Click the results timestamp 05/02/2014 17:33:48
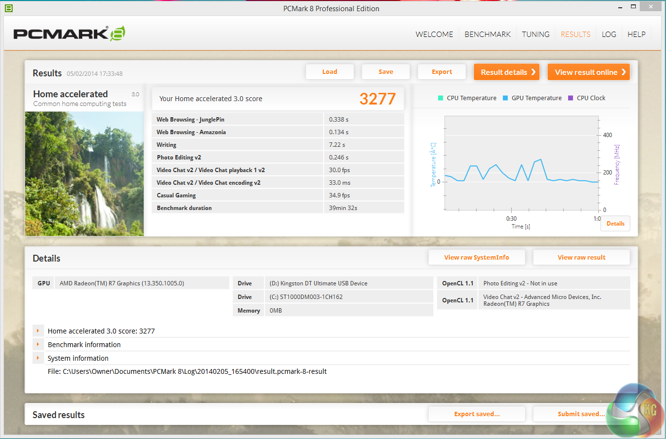This screenshot has width=666, height=439. (94, 74)
